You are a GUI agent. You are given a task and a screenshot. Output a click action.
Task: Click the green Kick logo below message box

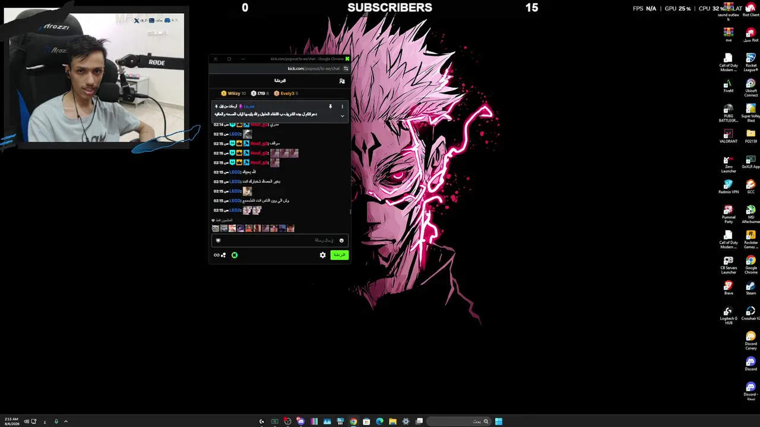click(x=235, y=255)
